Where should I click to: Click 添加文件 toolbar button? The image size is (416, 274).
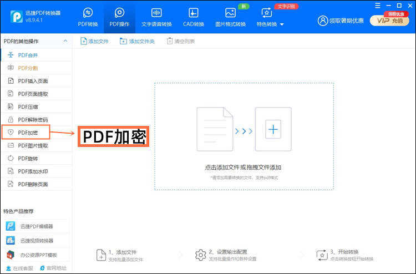click(x=94, y=41)
